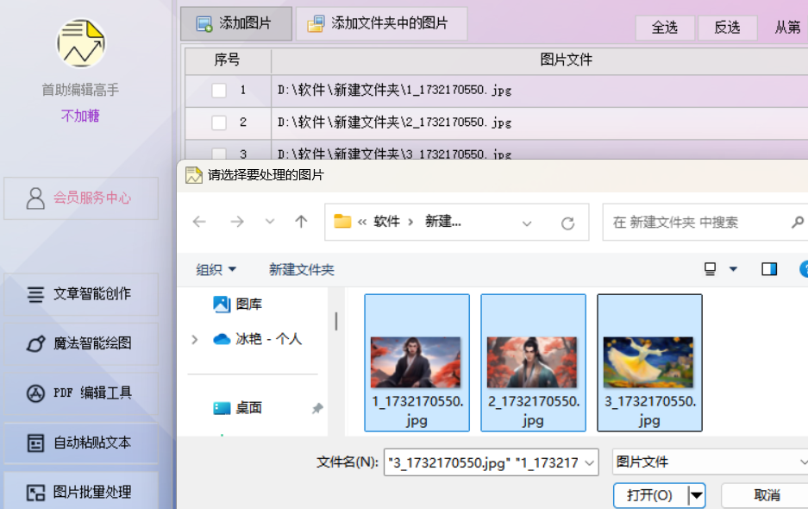Screen dimensions: 808x509
Task: Click the change view icon
Action: click(710, 268)
